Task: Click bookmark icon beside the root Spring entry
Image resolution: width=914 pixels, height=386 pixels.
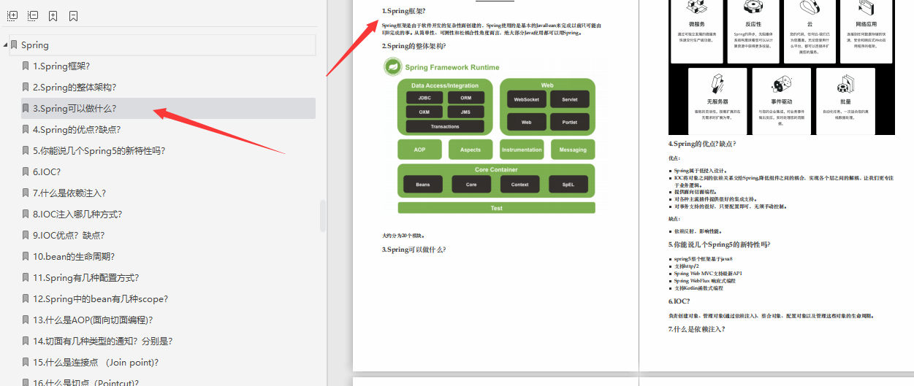Action: coord(14,45)
